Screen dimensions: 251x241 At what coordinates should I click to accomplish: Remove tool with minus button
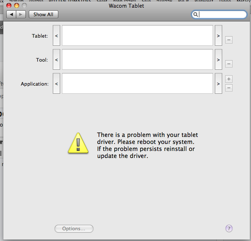[x=229, y=64]
